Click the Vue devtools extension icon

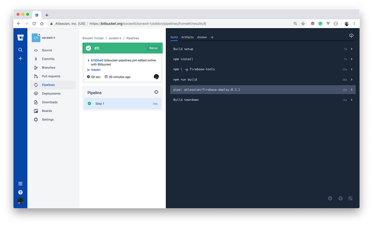point(328,24)
